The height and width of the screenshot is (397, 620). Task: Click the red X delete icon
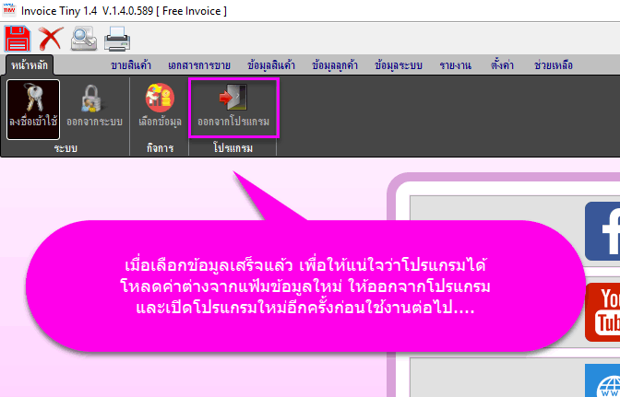tap(51, 39)
